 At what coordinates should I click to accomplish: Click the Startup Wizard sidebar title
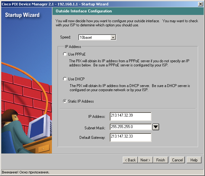[x=22, y=15]
